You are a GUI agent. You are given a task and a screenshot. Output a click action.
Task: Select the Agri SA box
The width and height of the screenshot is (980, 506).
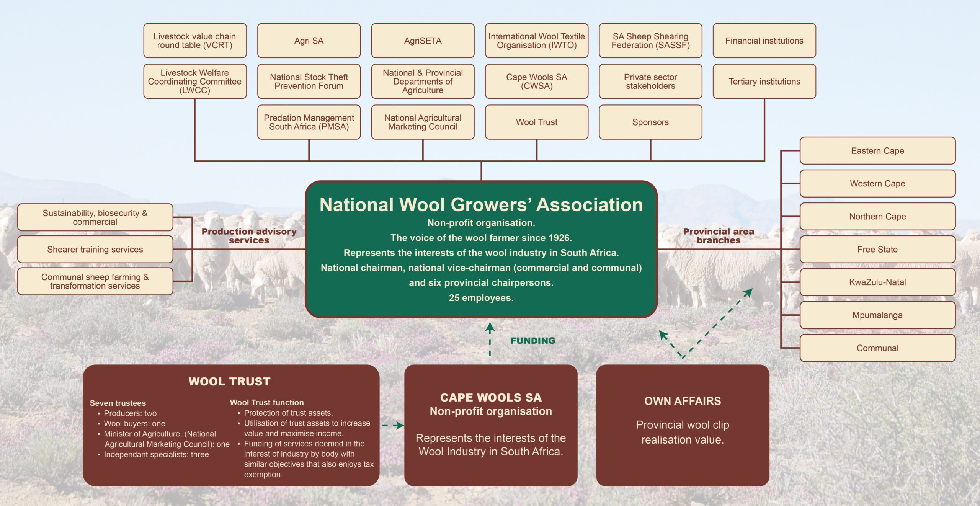tap(309, 41)
